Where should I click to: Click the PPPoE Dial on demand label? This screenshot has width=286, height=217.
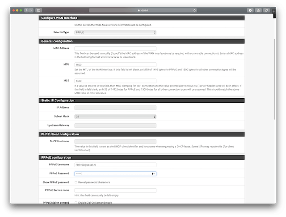pyautogui.click(x=56, y=203)
